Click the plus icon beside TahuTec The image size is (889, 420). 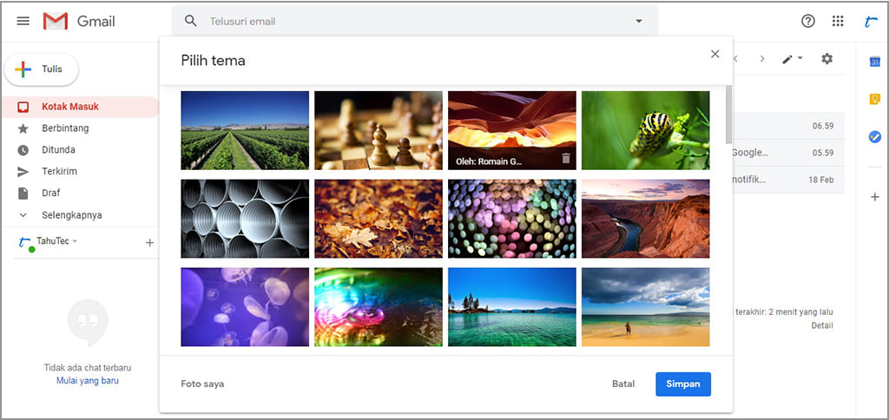(x=149, y=243)
